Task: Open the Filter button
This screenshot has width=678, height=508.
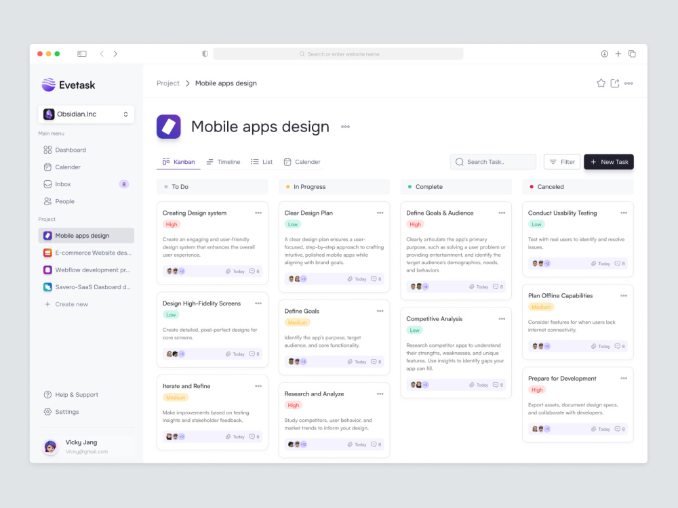Action: point(561,162)
